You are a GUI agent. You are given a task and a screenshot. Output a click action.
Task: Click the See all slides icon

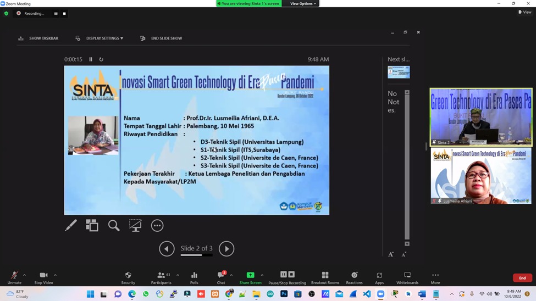(92, 226)
